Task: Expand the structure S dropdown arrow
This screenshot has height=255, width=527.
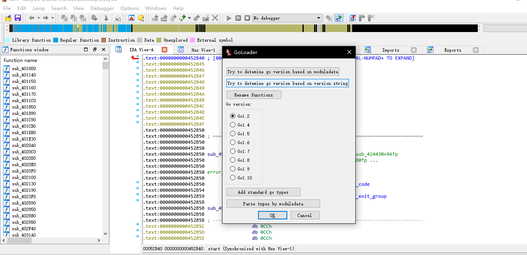Action: point(189,18)
